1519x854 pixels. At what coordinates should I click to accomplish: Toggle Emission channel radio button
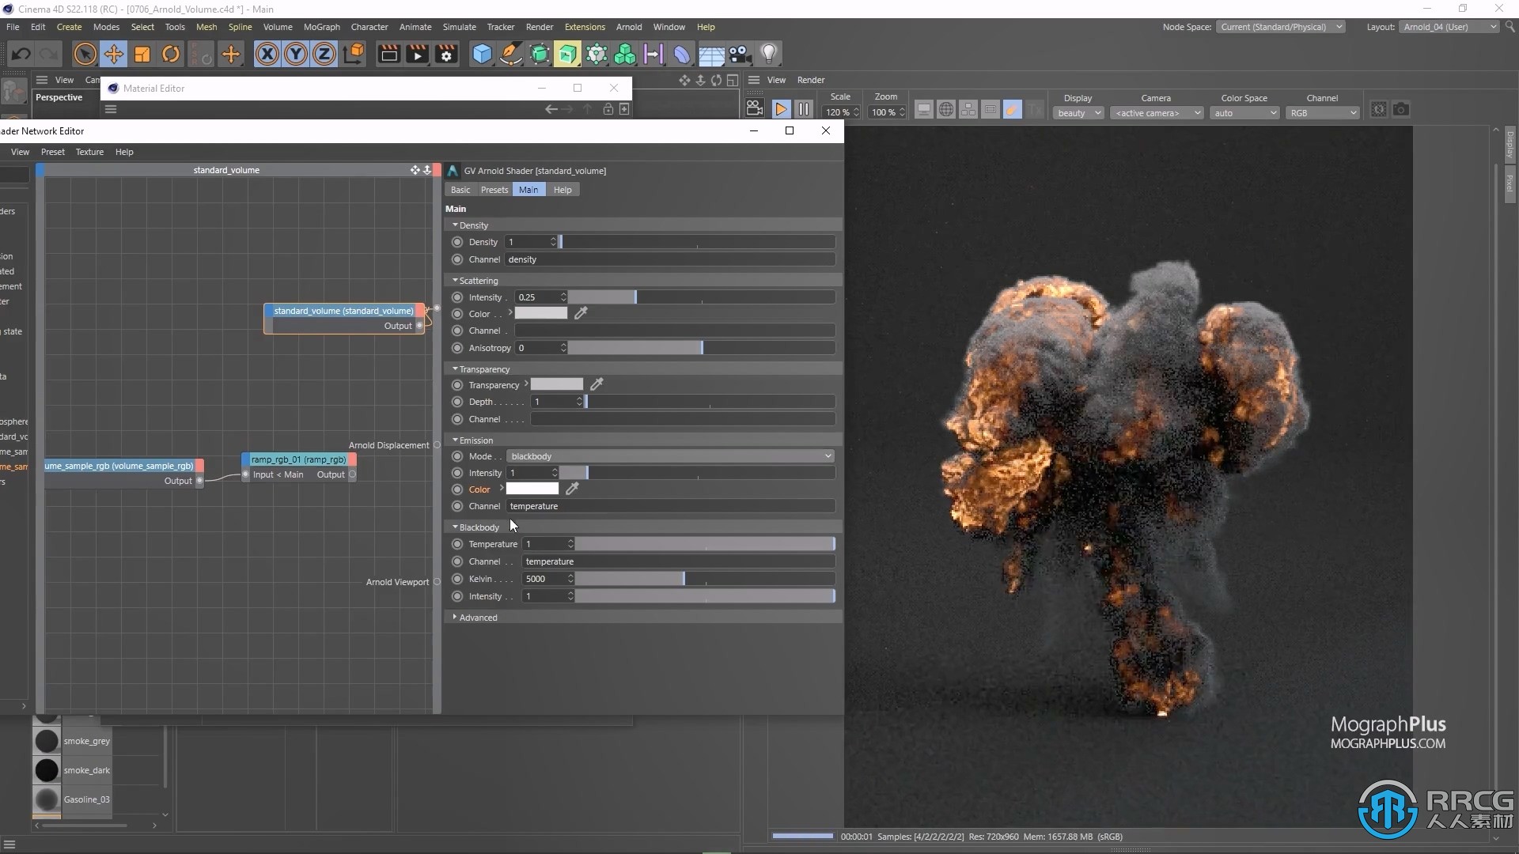[x=457, y=506]
